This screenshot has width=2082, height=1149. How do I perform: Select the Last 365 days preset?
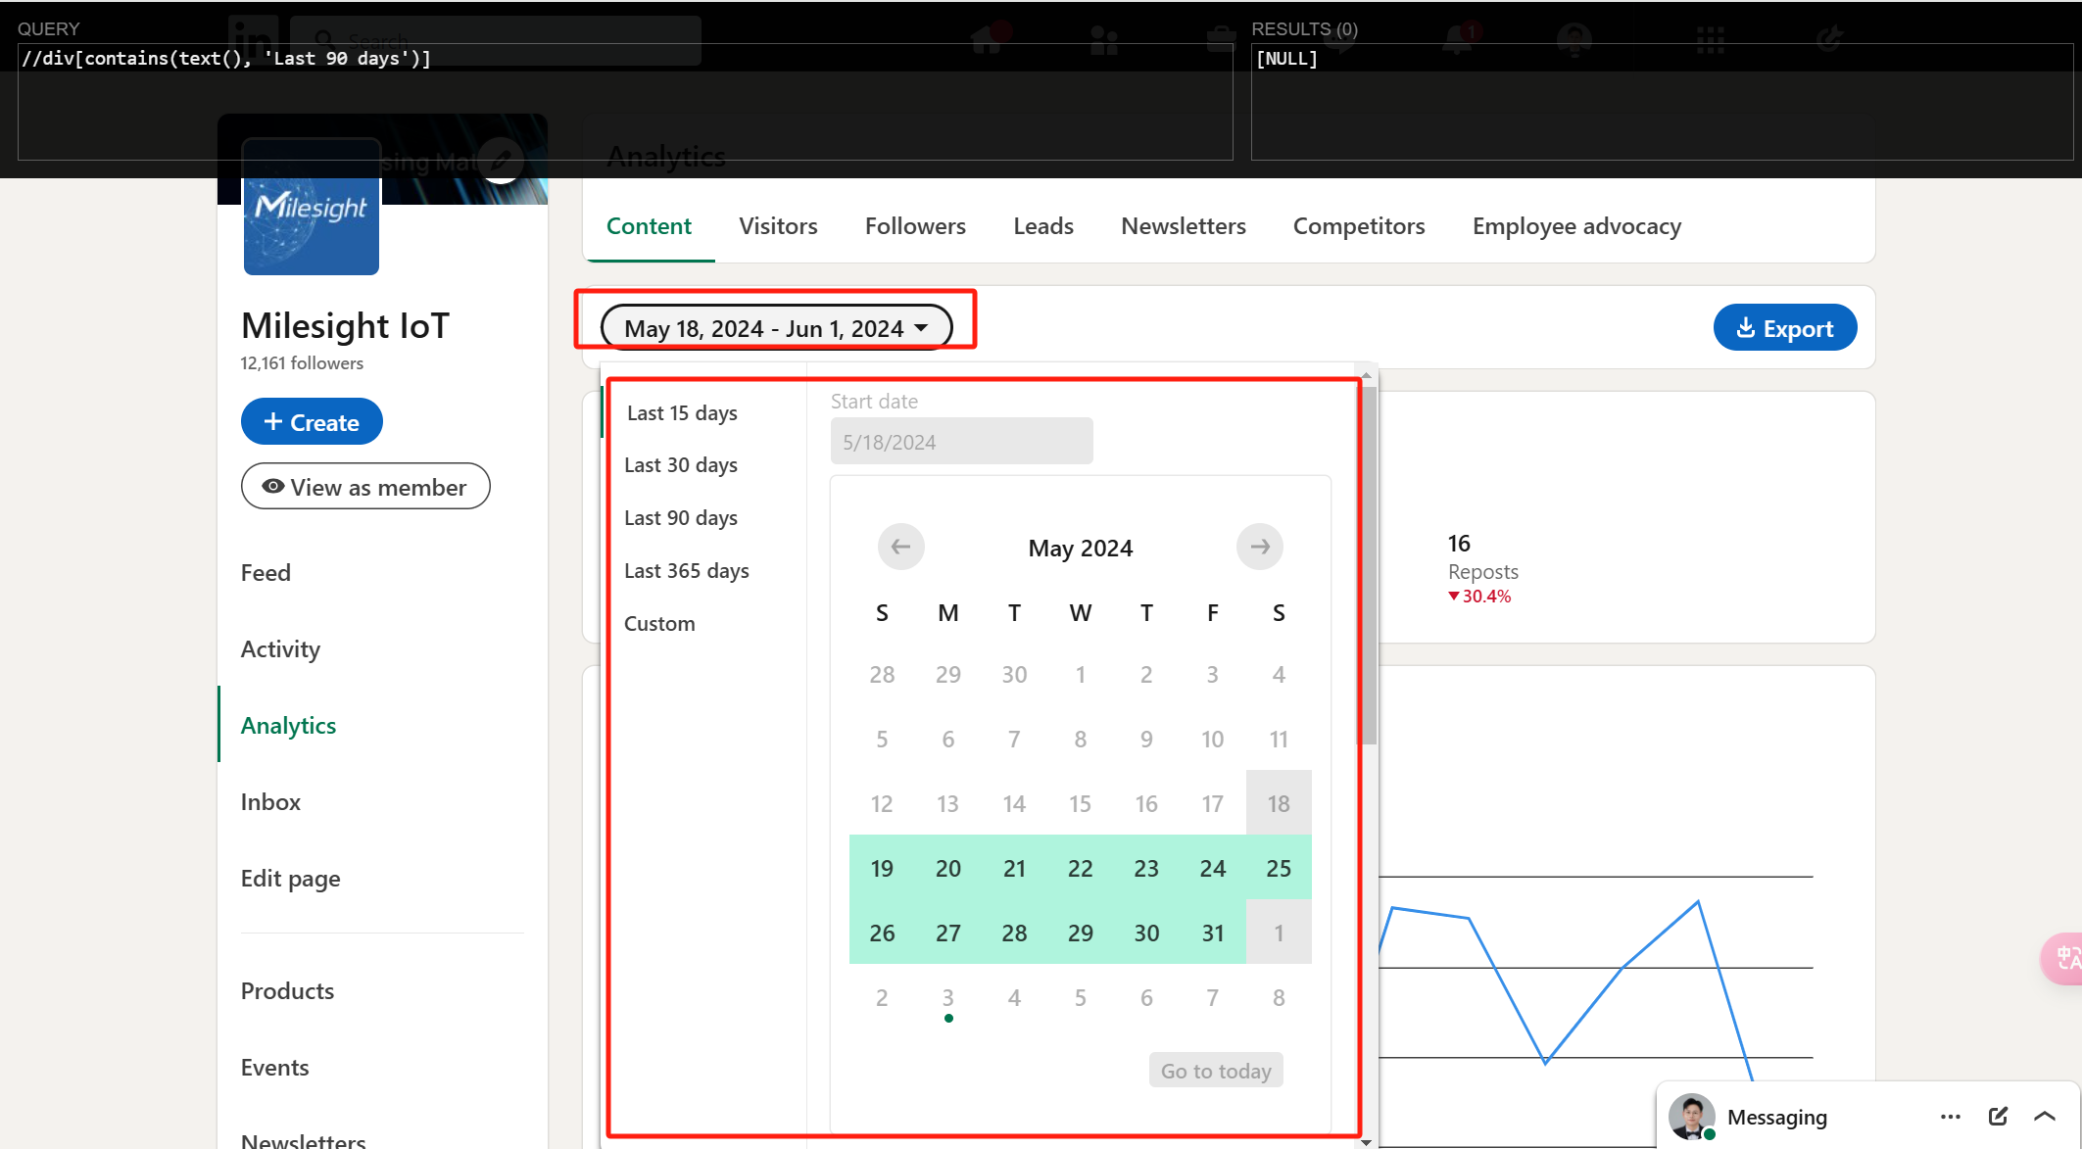[686, 571]
